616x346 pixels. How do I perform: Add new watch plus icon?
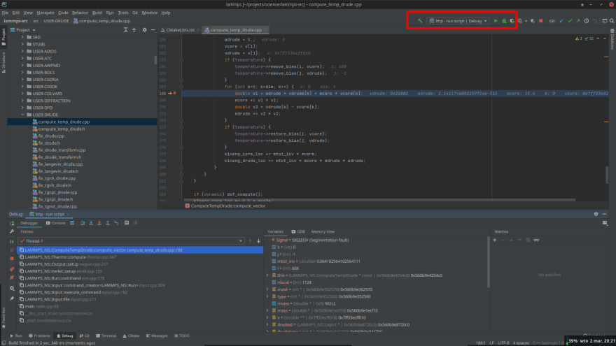pyautogui.click(x=495, y=240)
